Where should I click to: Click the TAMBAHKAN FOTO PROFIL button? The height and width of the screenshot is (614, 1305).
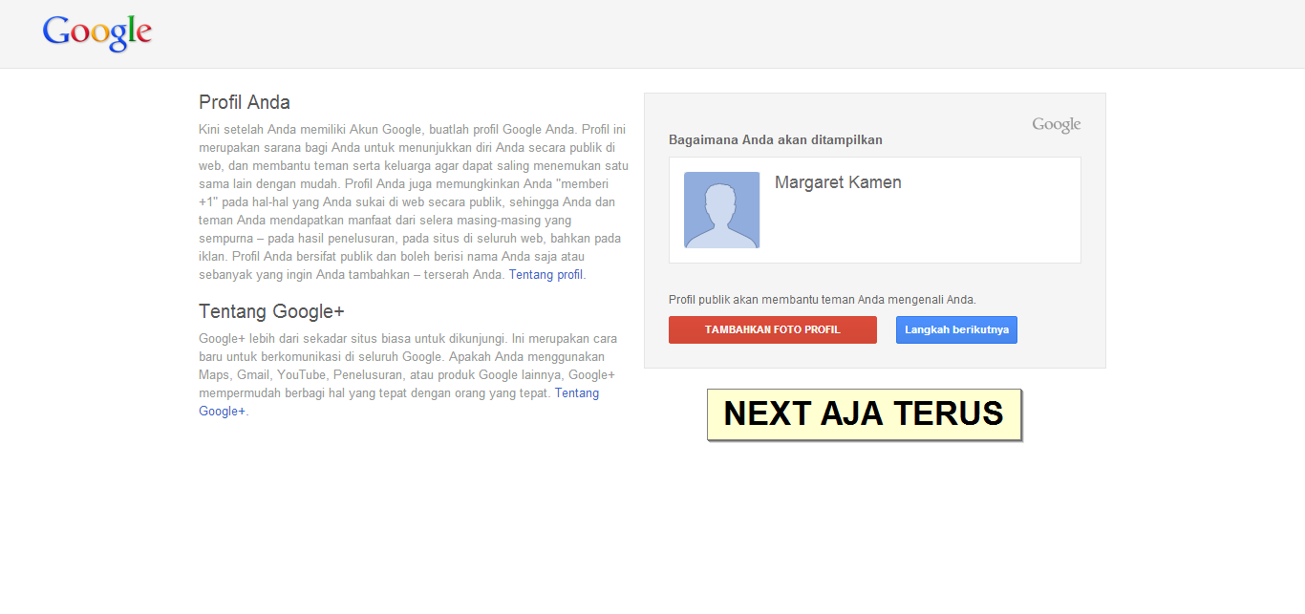click(x=773, y=329)
